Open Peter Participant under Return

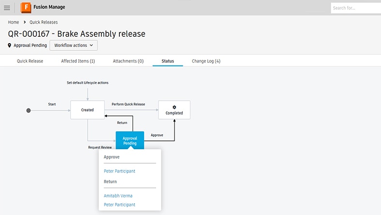point(119,205)
